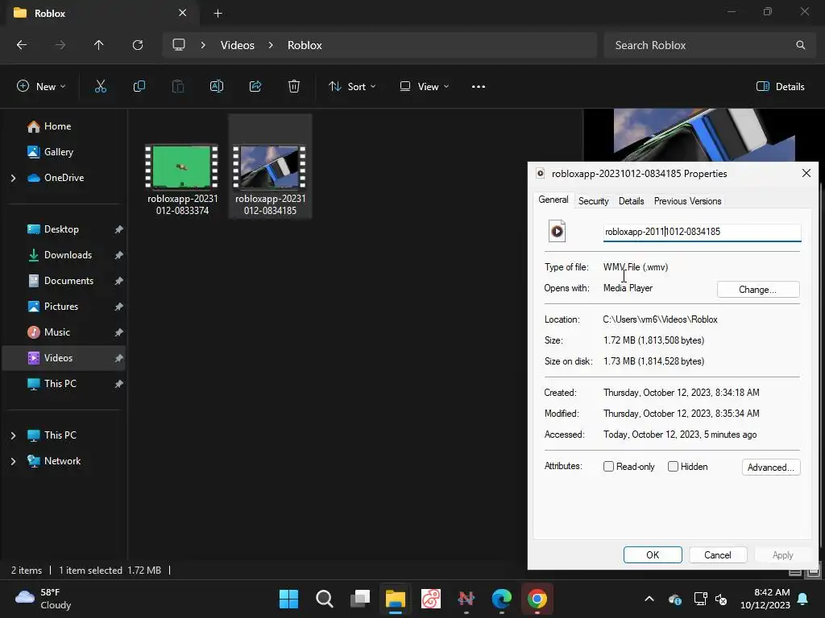Switch to the Security tab
Screen dimensions: 825x618
click(594, 201)
